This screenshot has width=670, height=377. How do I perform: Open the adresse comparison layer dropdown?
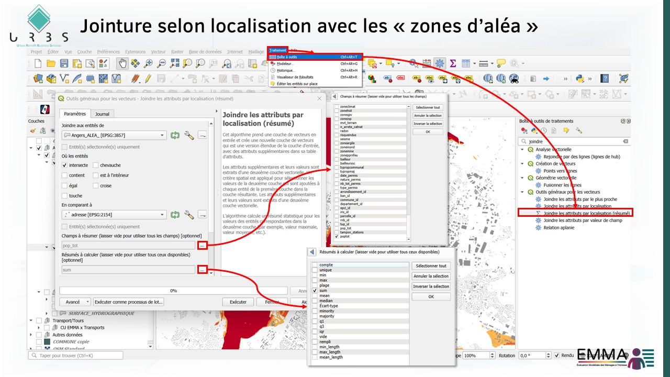click(114, 215)
